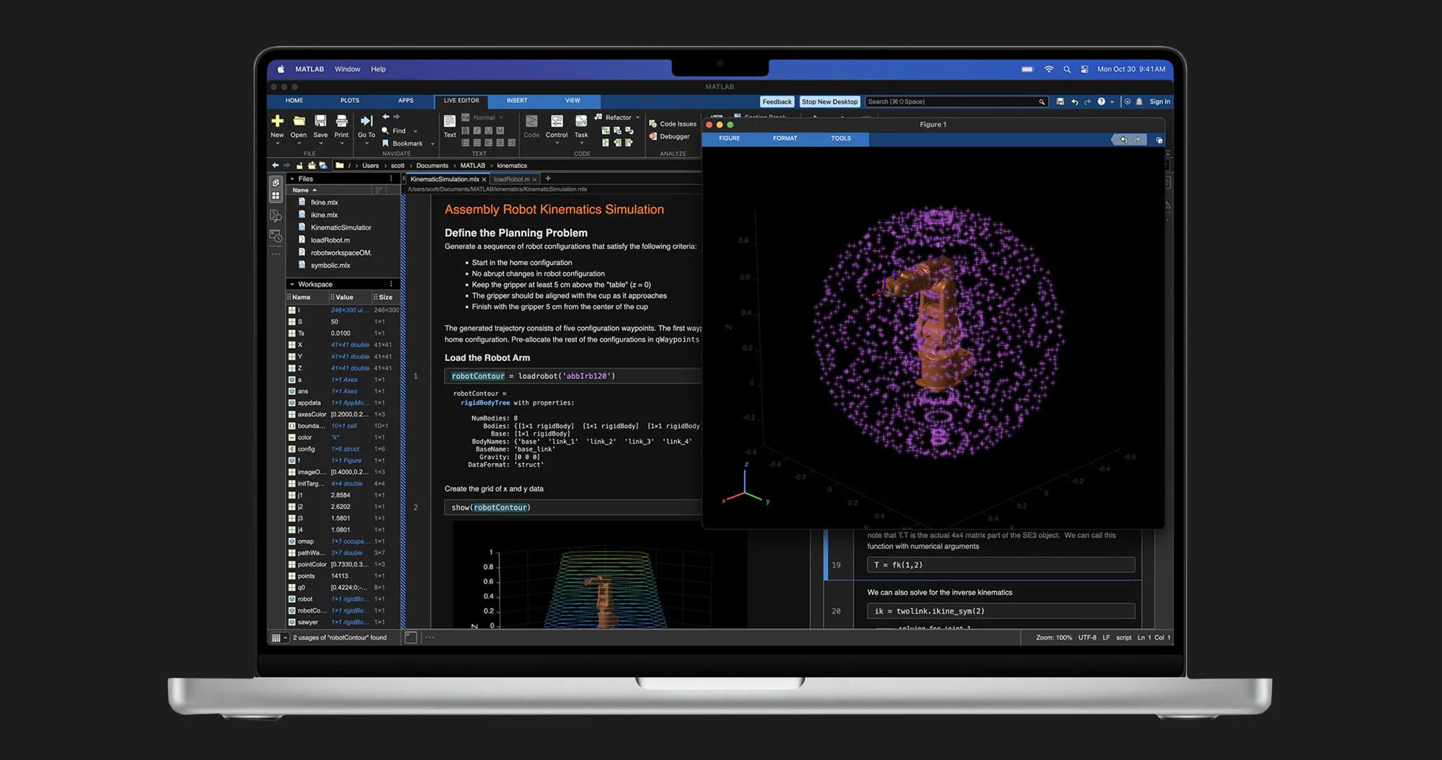
Task: Add a new editor tab with plus
Action: pos(548,179)
